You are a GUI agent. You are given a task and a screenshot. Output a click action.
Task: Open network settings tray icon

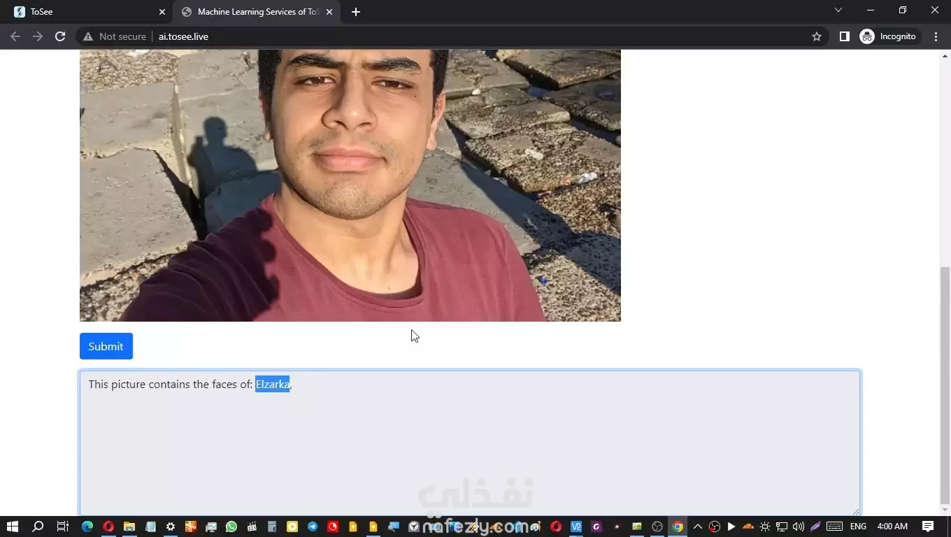[x=782, y=527]
